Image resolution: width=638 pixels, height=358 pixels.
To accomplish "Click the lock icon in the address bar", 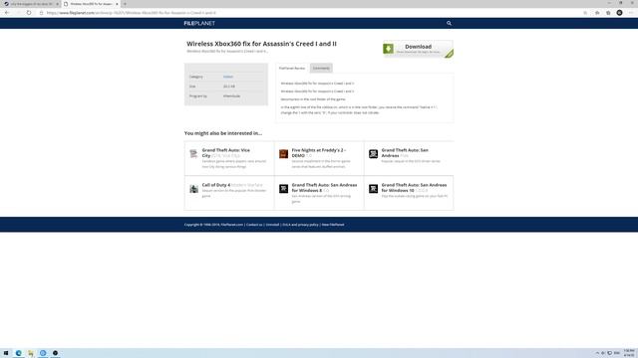I will pyautogui.click(x=41, y=13).
